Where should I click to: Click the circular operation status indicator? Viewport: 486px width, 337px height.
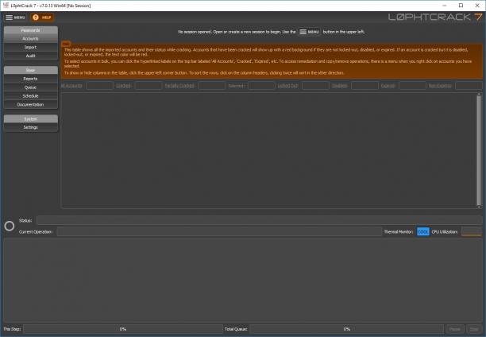10,227
